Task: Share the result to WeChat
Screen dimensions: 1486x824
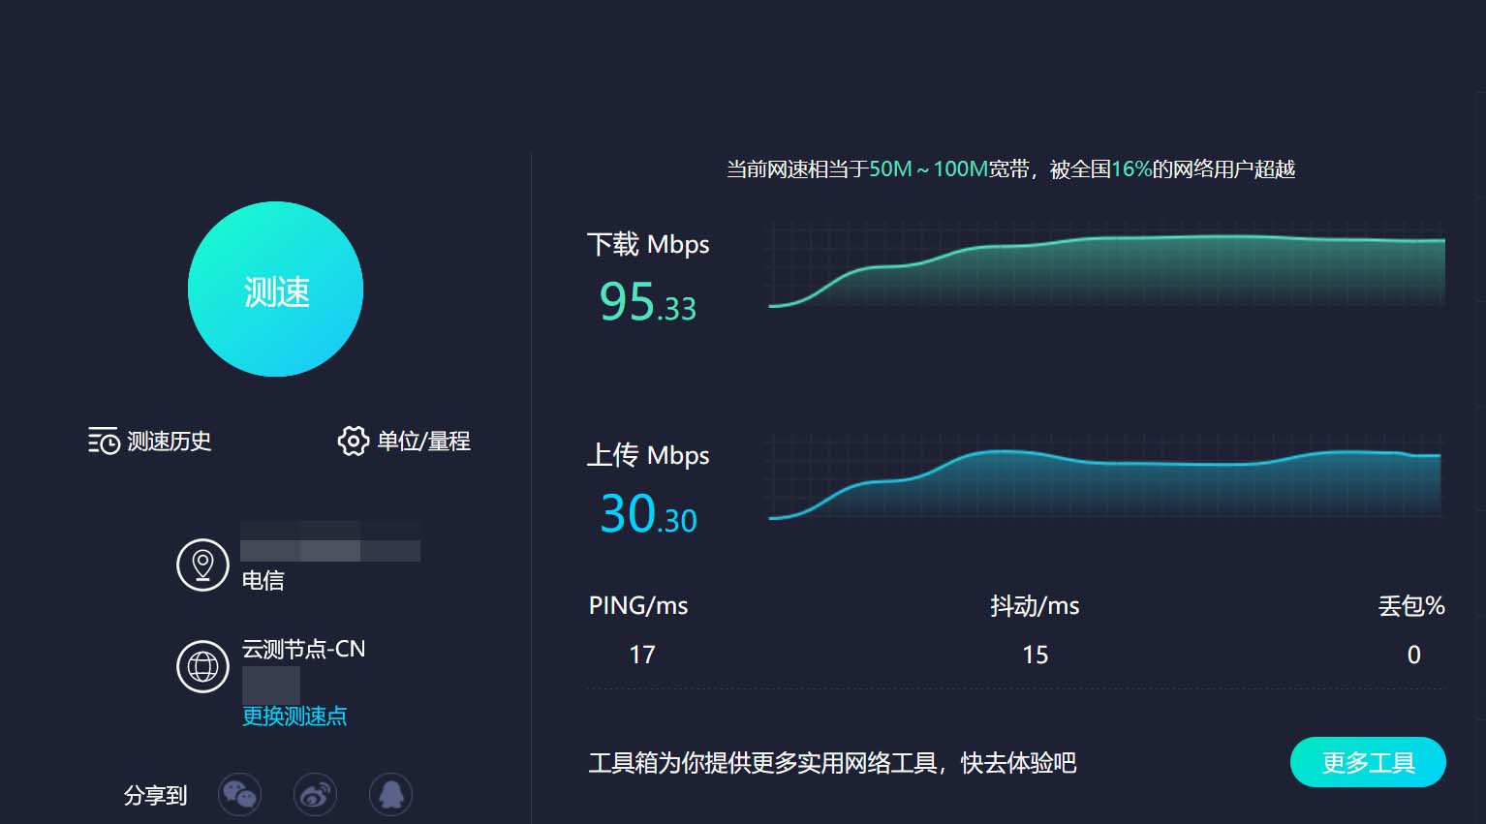Action: coord(239,795)
